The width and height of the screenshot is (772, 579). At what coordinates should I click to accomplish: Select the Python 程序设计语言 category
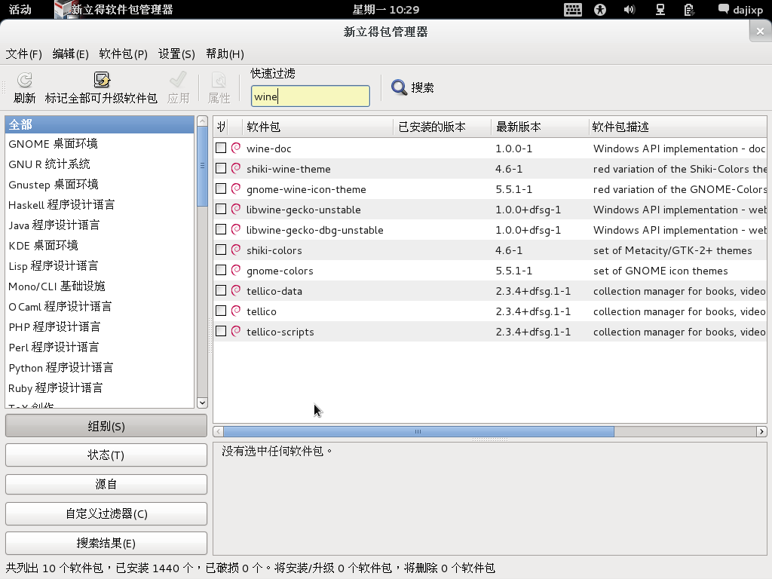(x=100, y=367)
